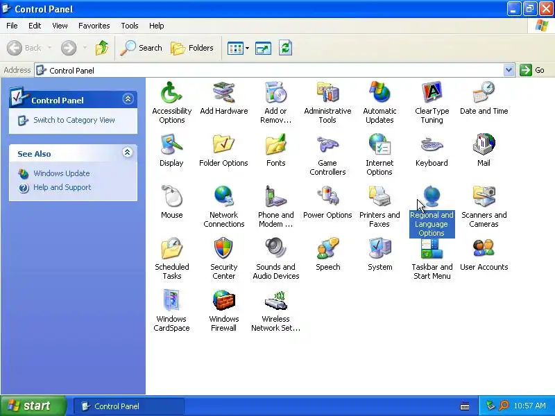
Task: Collapse the Control Panel sidebar section
Action: click(128, 98)
